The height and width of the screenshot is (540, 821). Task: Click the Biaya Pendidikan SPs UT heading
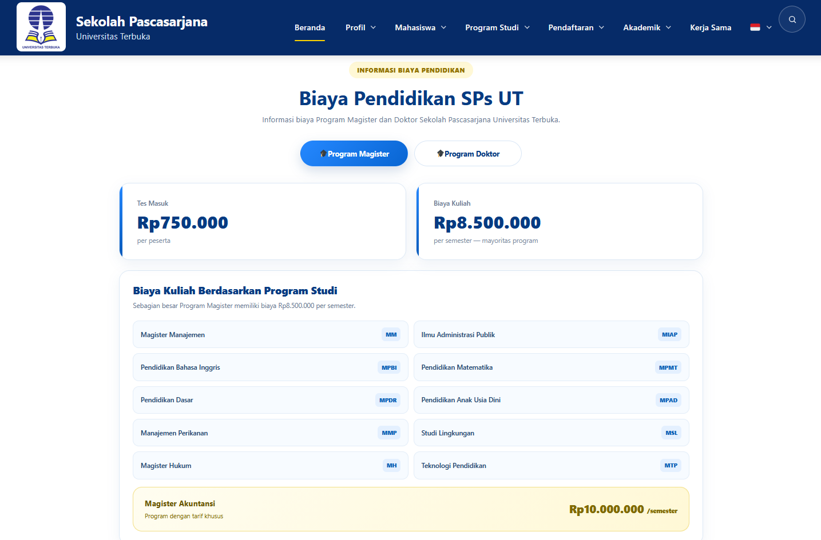(411, 98)
